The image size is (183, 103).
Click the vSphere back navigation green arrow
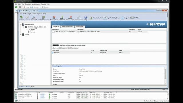coord(16,7)
